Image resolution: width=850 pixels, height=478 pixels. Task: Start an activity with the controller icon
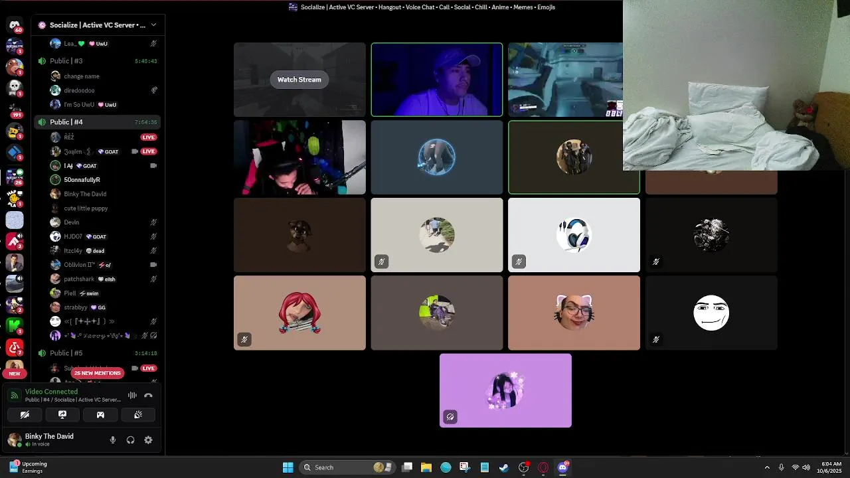(100, 414)
